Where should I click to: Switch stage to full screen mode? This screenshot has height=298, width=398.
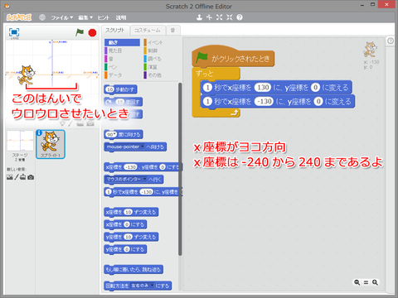coord(14,32)
